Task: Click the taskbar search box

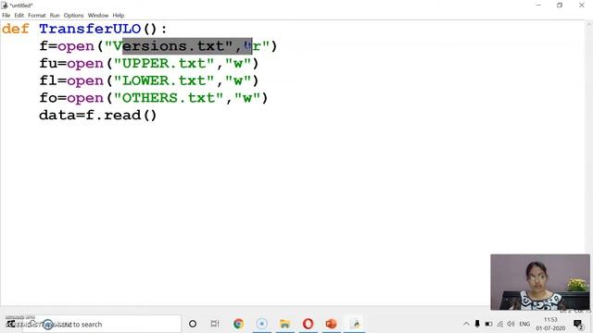Action: click(101, 324)
